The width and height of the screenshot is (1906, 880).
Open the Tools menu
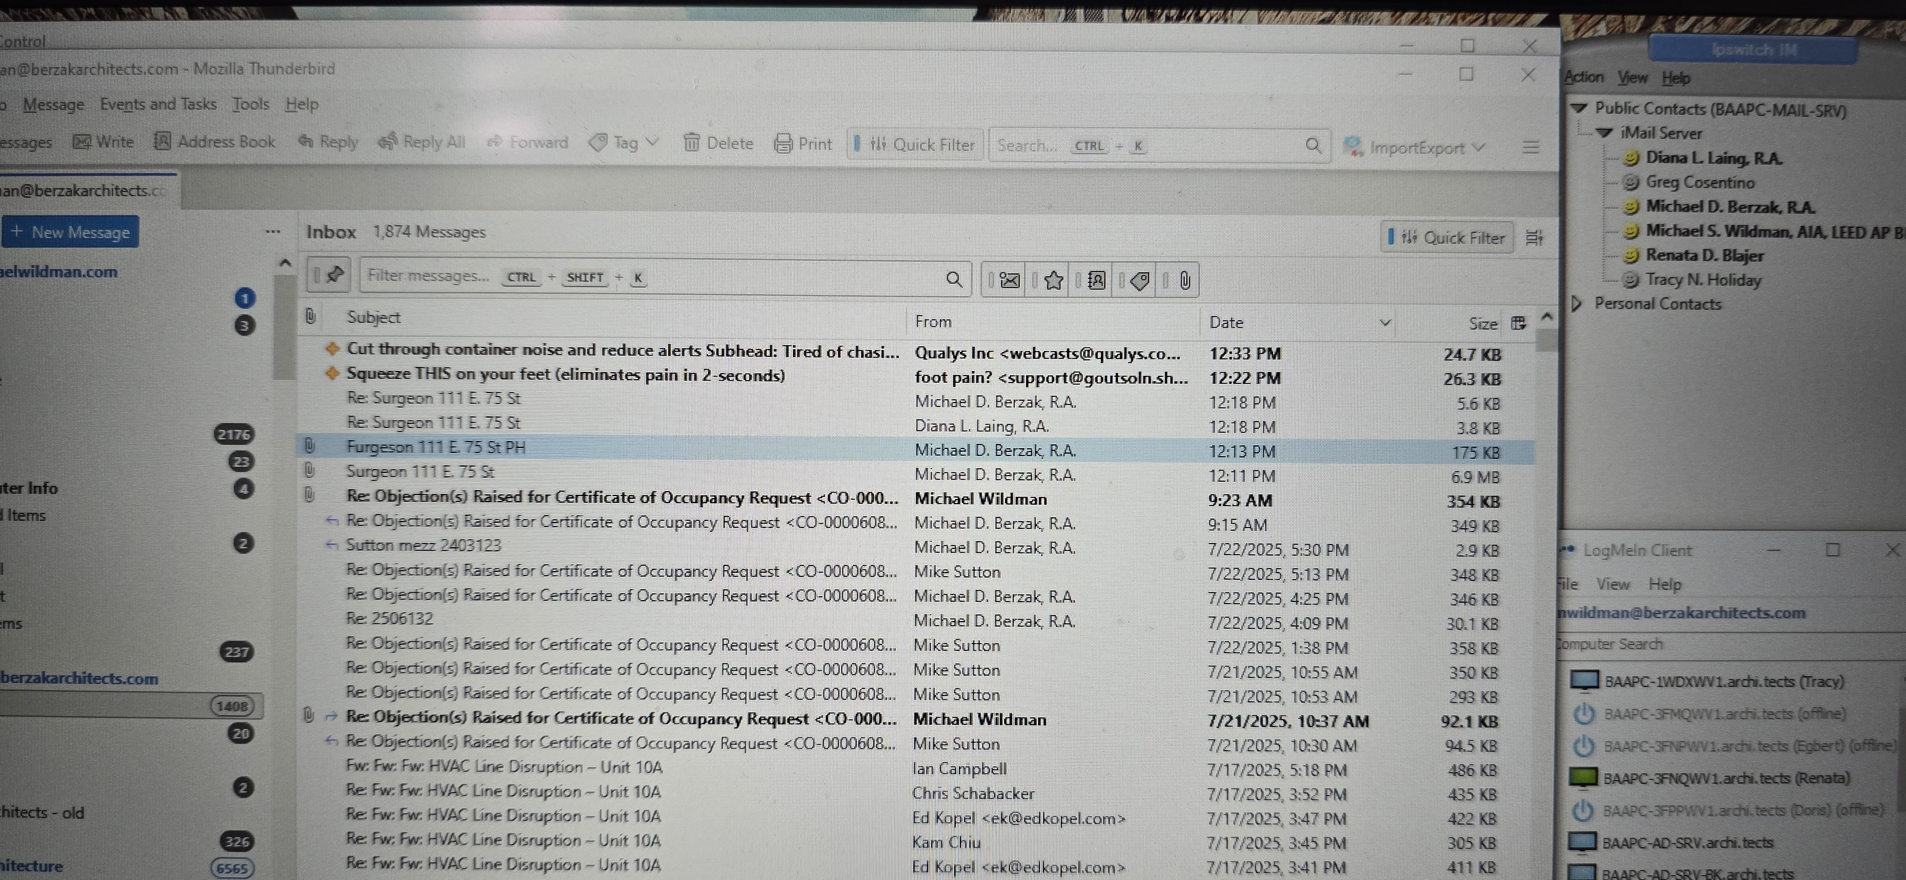(x=250, y=103)
